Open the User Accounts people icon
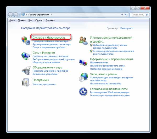 [83, 40]
